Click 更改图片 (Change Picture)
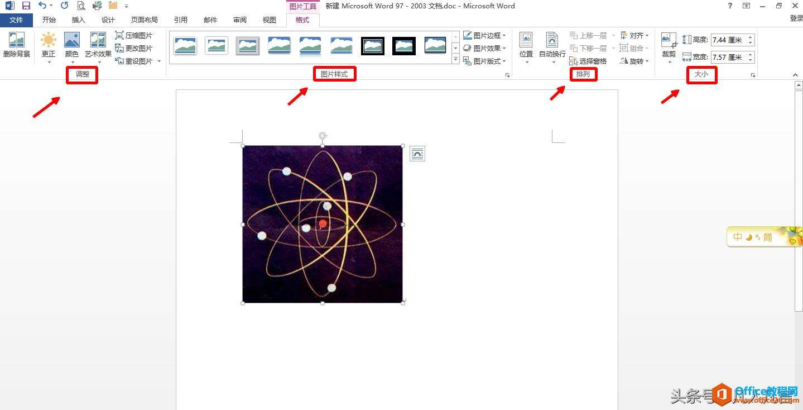This screenshot has height=410, width=803. [x=134, y=48]
